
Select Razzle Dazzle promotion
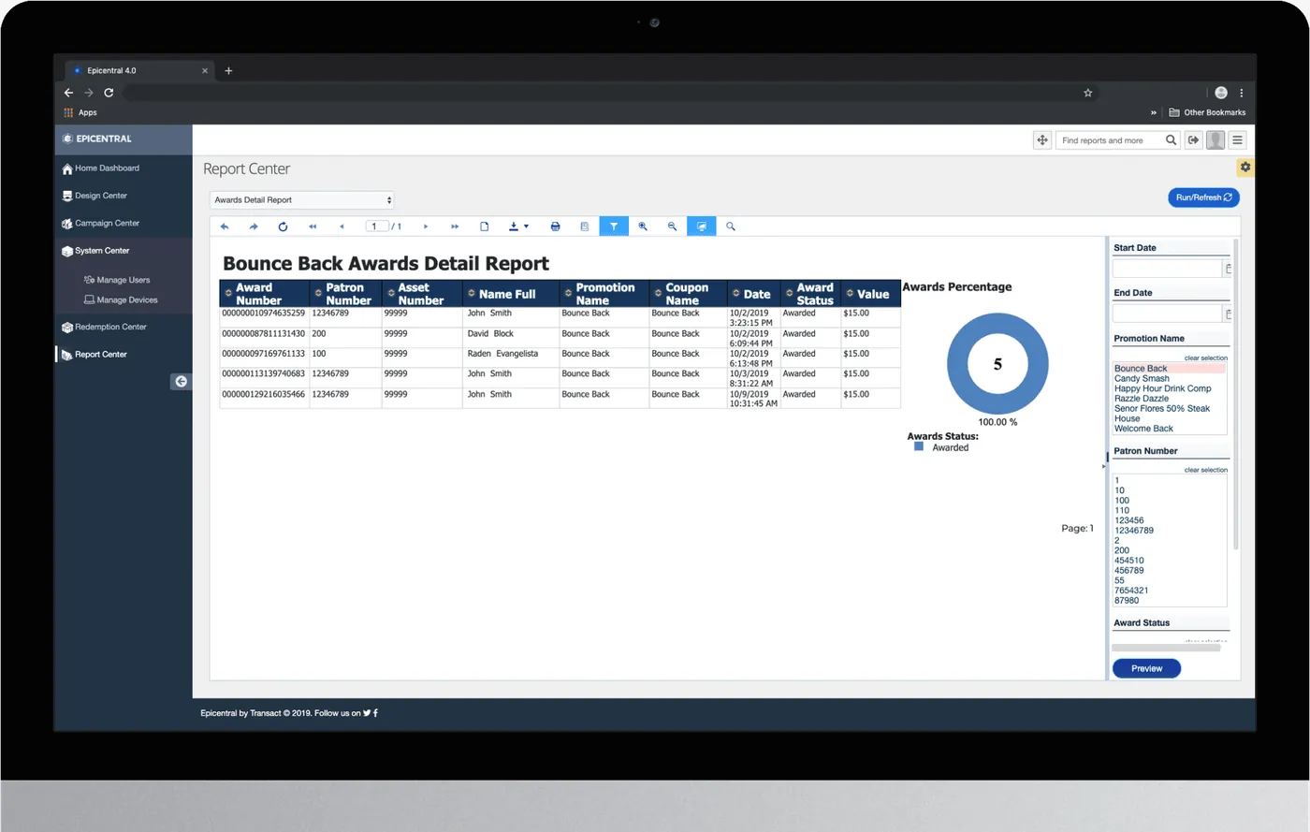click(x=1141, y=399)
